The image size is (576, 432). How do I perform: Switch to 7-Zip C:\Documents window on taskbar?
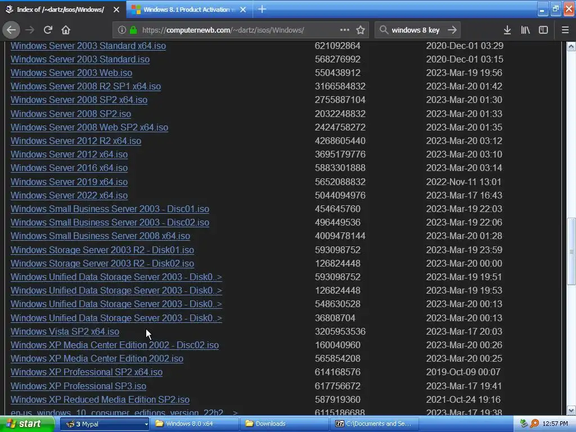[374, 424]
